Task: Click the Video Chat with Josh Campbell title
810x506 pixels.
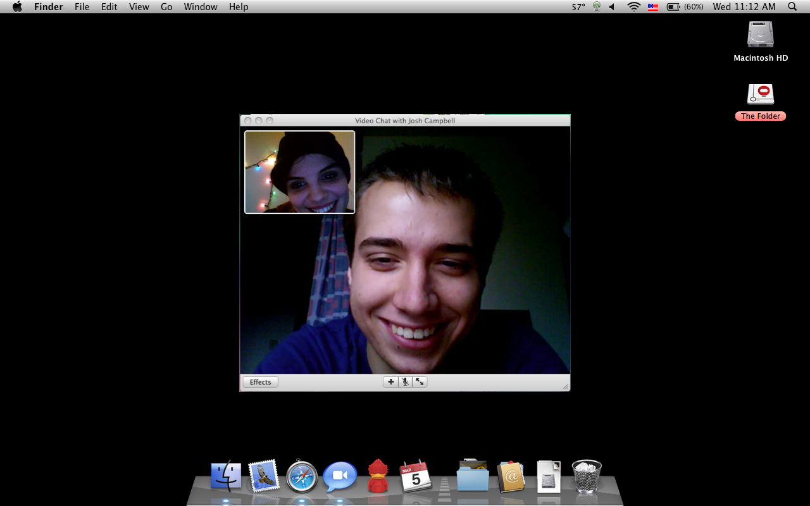Action: coord(405,121)
